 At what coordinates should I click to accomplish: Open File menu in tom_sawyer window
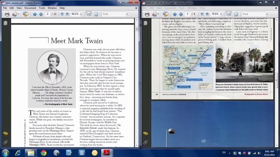tap(5, 8)
